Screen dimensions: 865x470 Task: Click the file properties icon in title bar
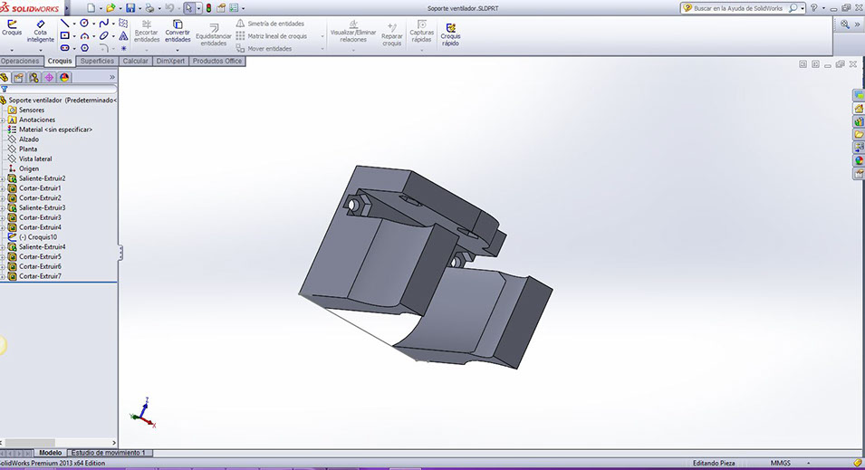point(221,8)
